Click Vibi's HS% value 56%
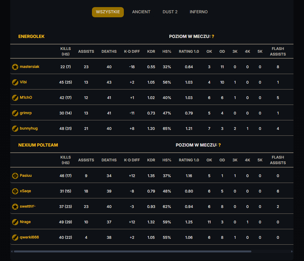Screen dimensions: 304x261 [167, 82]
